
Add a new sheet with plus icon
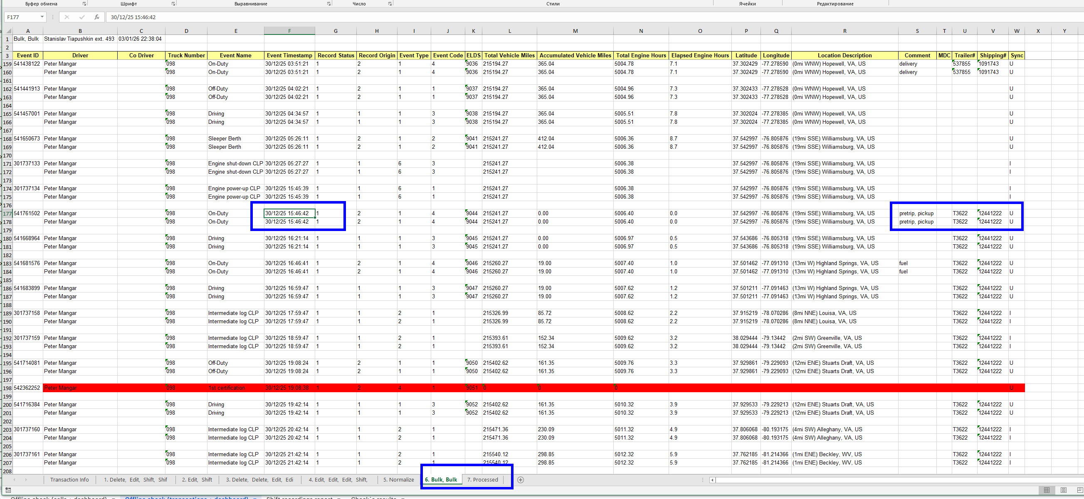[521, 479]
